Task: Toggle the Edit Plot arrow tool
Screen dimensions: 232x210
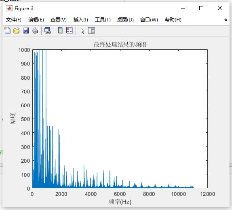Action: coord(82,30)
